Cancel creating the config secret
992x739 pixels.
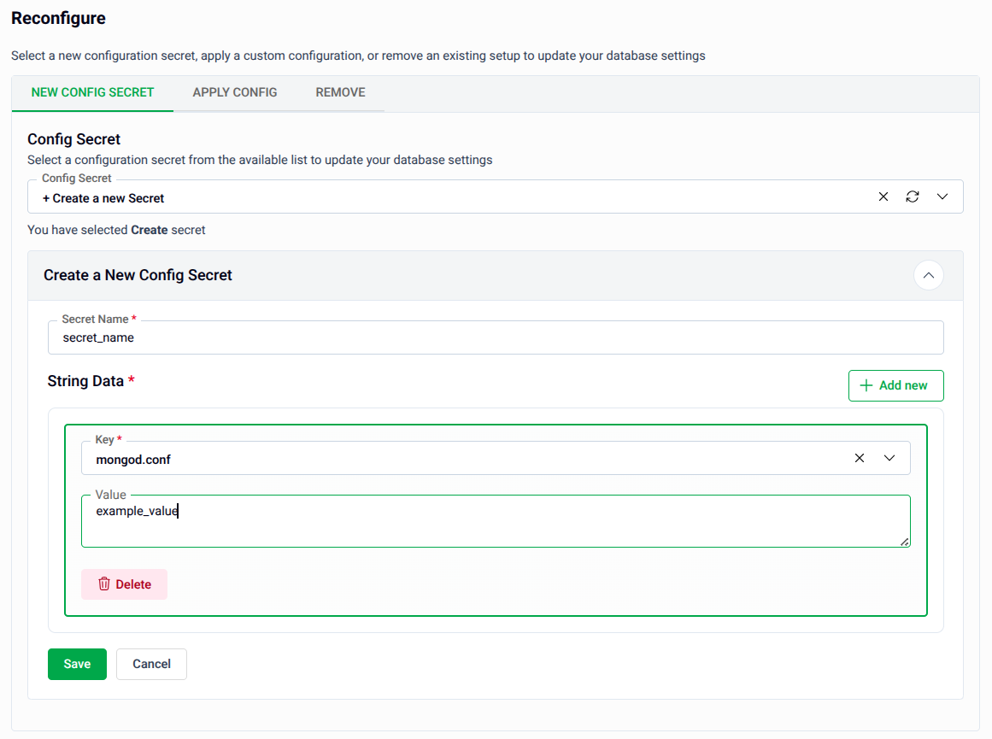pyautogui.click(x=151, y=664)
